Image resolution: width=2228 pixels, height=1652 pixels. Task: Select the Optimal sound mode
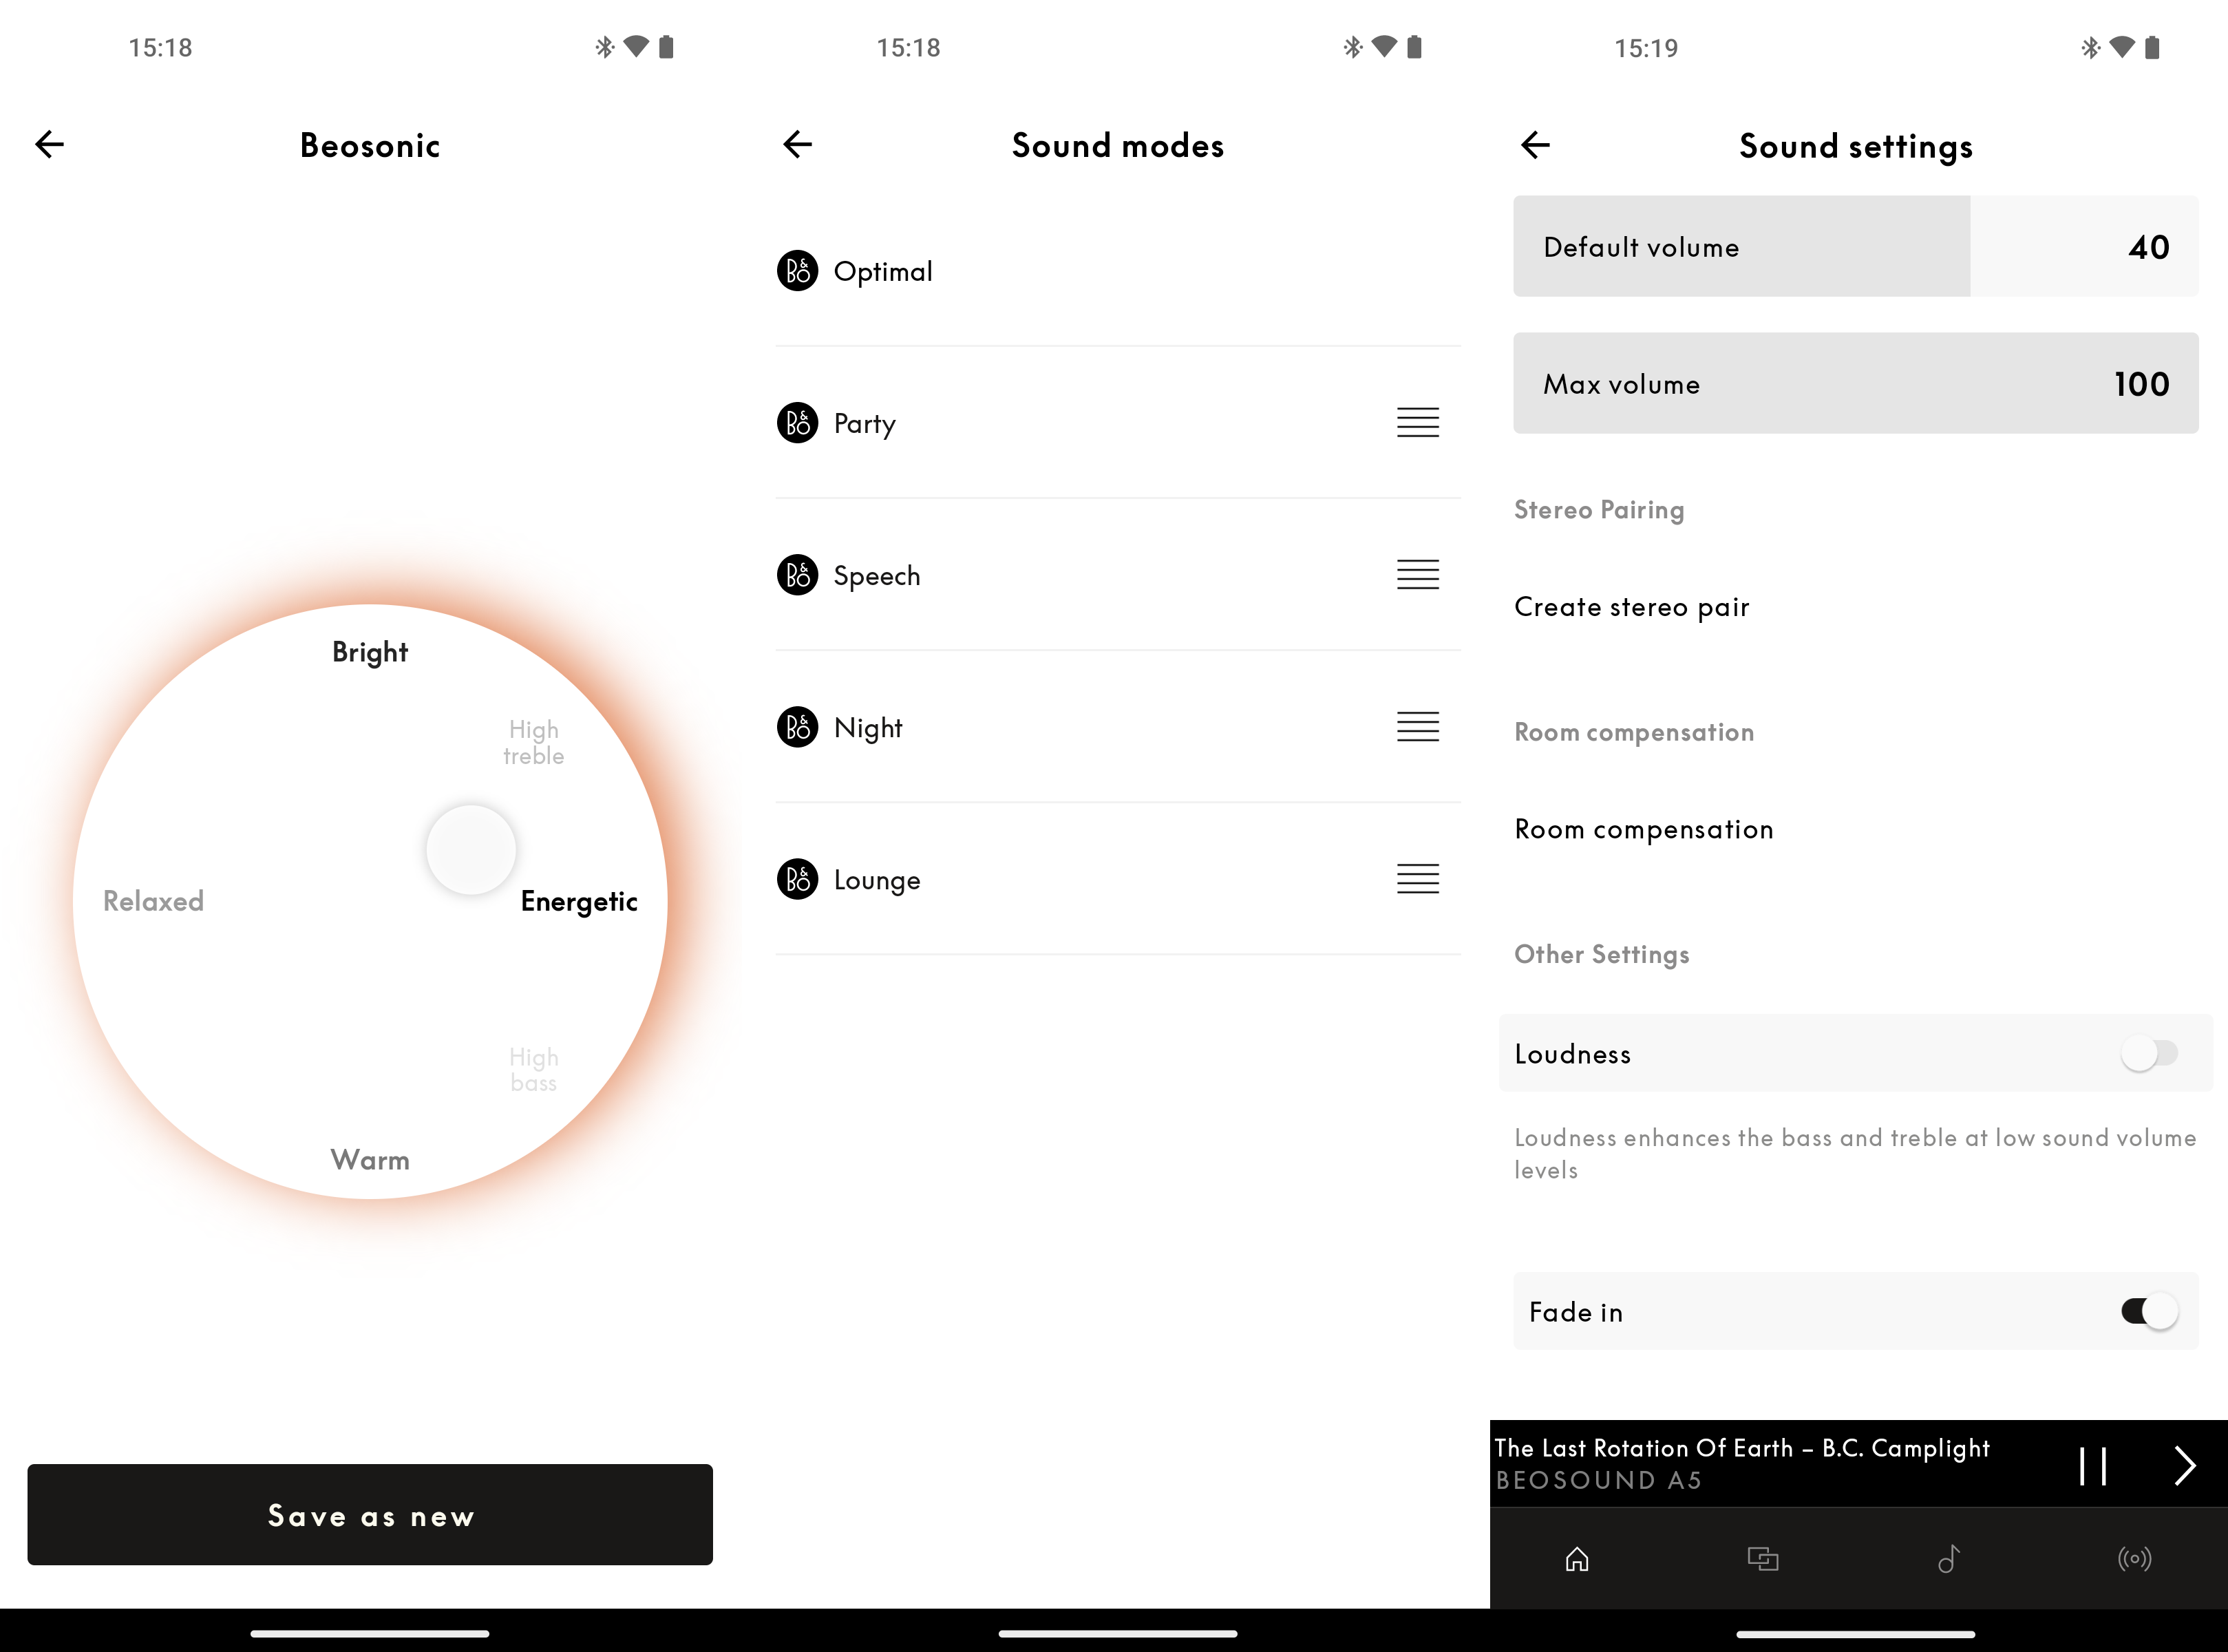[1118, 271]
